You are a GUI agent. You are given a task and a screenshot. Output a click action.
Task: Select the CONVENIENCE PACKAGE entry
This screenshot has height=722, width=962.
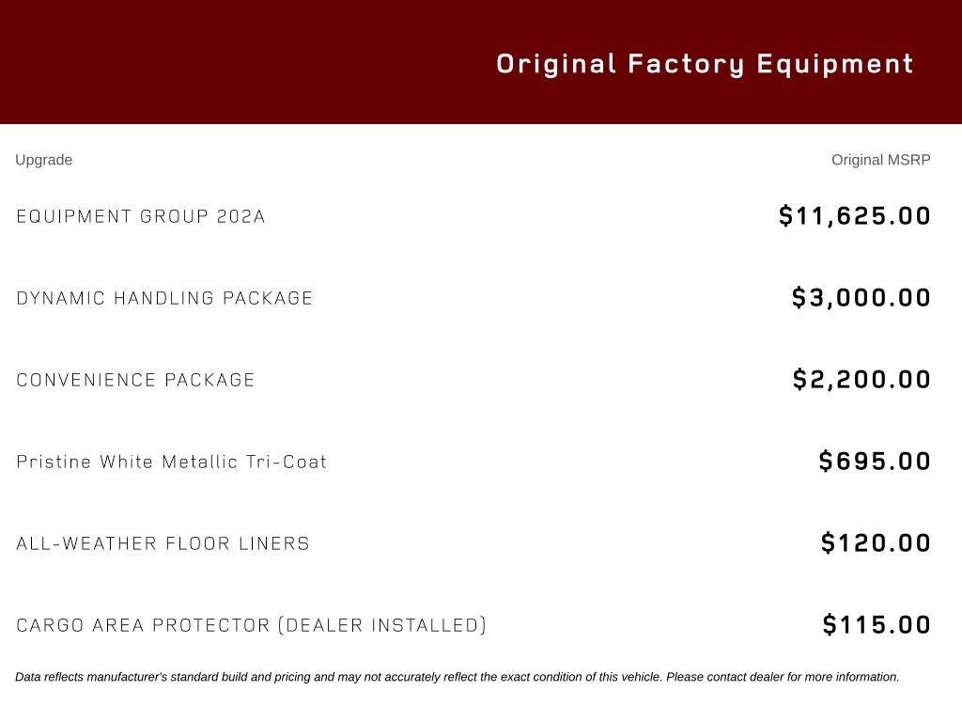(x=135, y=380)
